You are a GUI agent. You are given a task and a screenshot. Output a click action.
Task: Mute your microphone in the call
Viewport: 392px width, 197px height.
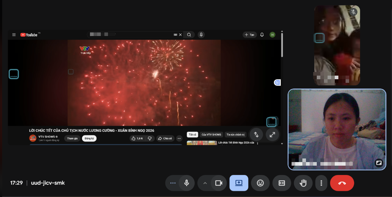(x=186, y=183)
